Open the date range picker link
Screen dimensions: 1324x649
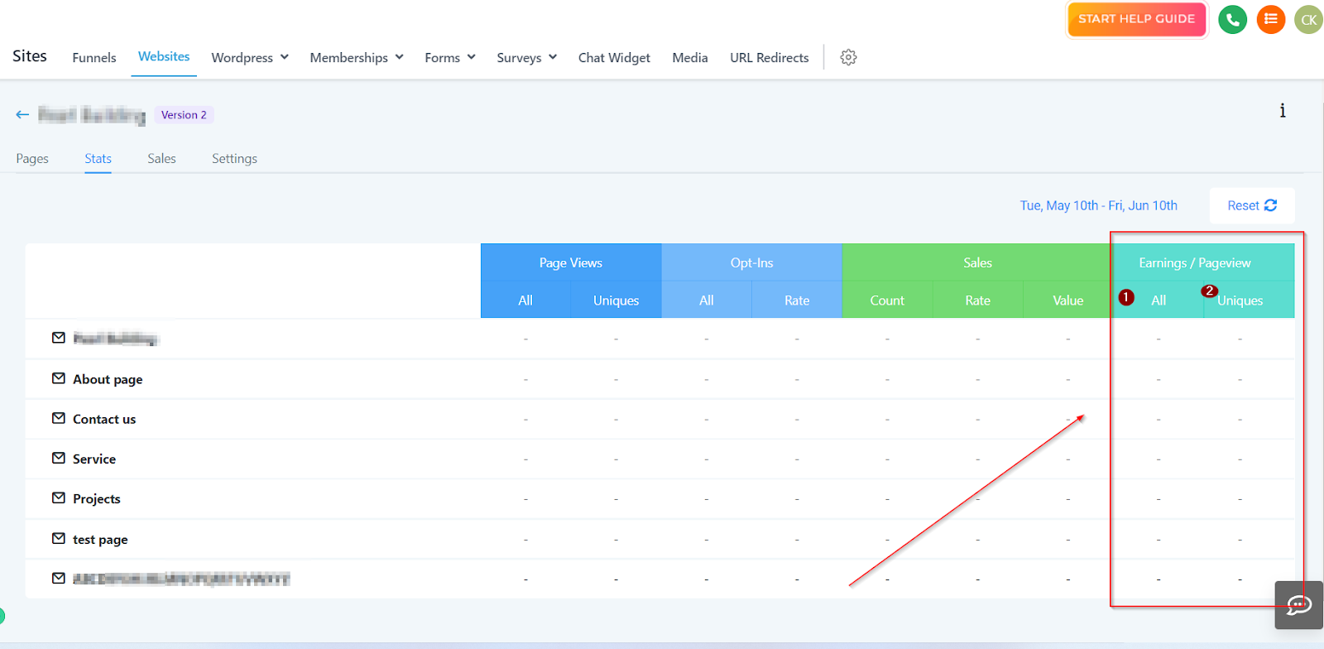click(1098, 205)
